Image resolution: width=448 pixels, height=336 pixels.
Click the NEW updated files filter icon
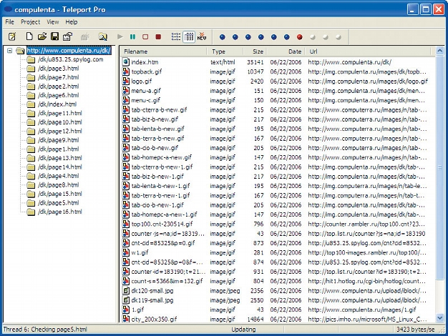pyautogui.click(x=201, y=36)
